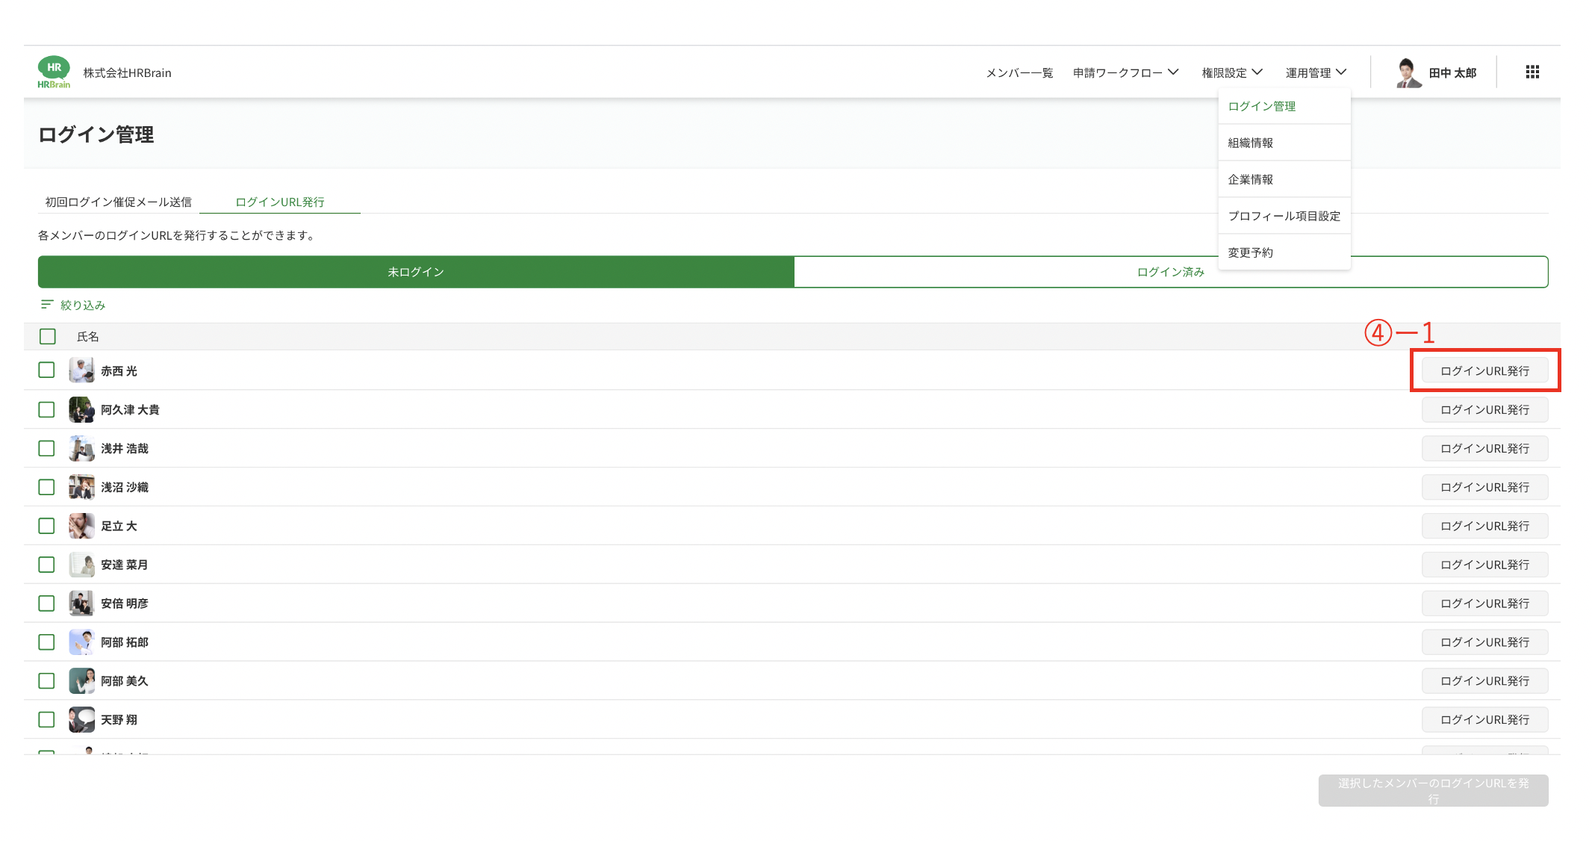The height and width of the screenshot is (841, 1592).
Task: Open 阿久津 大貴's avatar thumbnail
Action: tap(81, 409)
